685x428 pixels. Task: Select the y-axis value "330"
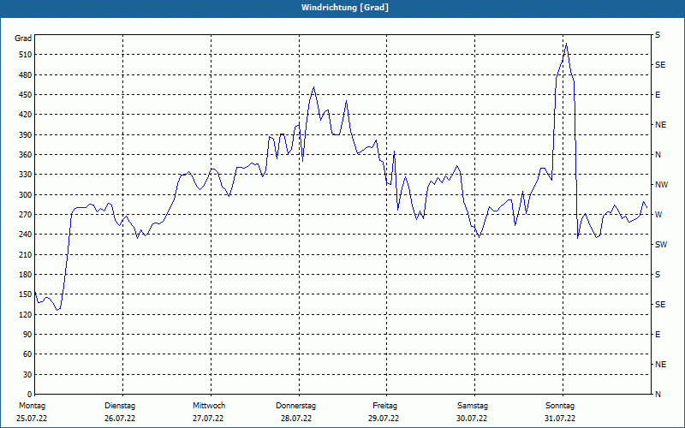pos(26,175)
